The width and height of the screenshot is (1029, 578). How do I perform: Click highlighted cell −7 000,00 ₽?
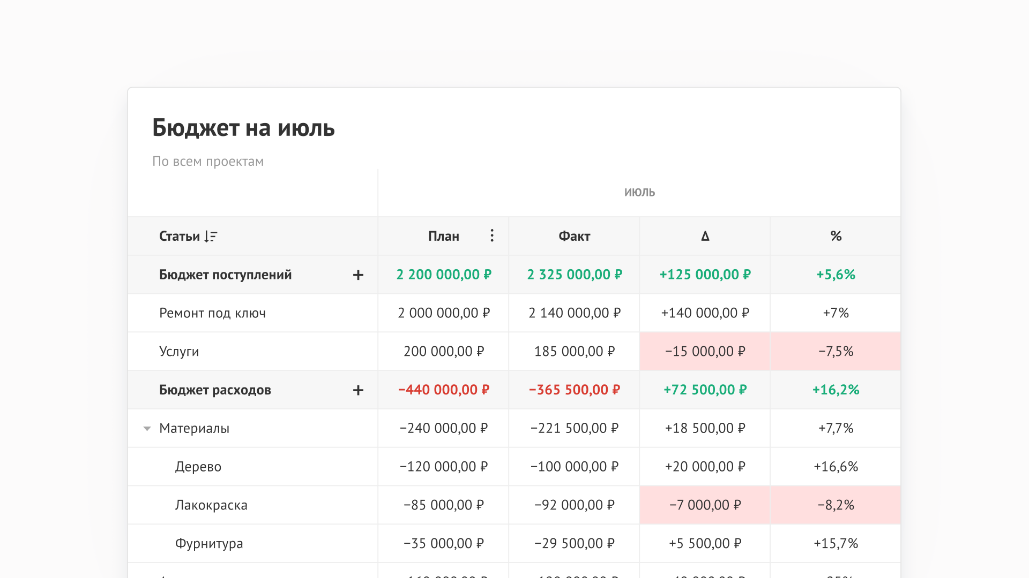705,505
